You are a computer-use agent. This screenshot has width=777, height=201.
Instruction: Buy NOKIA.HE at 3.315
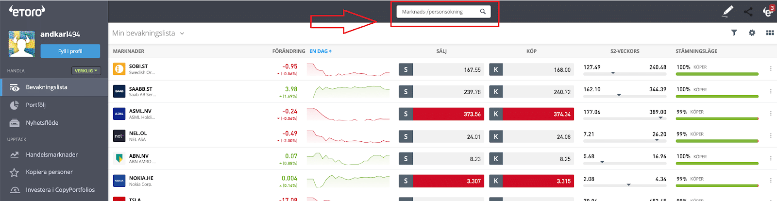point(531,181)
